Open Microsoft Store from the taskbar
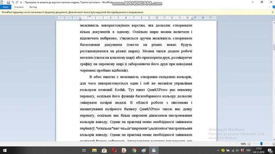275x154 pixels. [104, 150]
